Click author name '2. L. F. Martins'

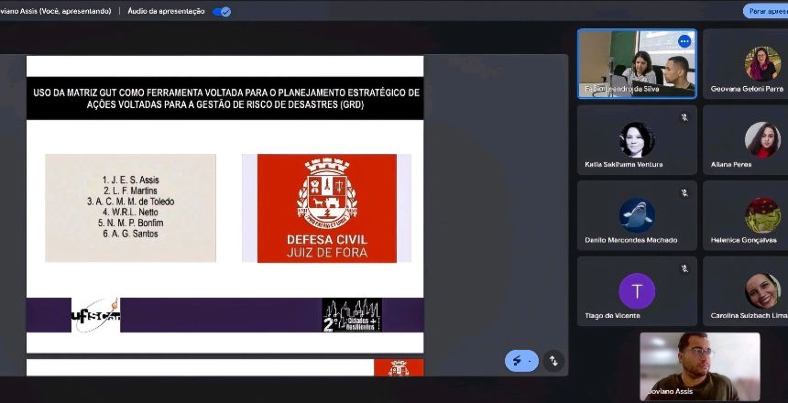point(131,191)
